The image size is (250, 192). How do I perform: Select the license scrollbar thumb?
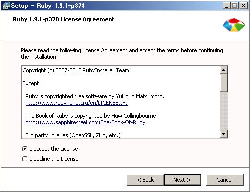[x=223, y=83]
